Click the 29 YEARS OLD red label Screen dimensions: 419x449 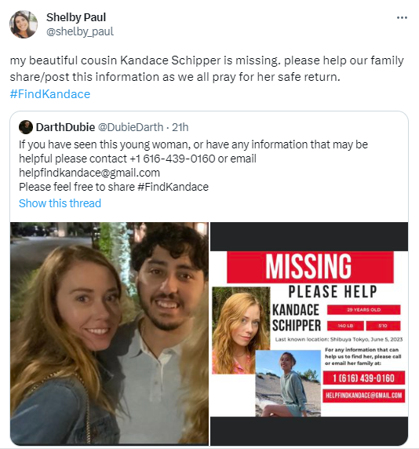coord(363,310)
